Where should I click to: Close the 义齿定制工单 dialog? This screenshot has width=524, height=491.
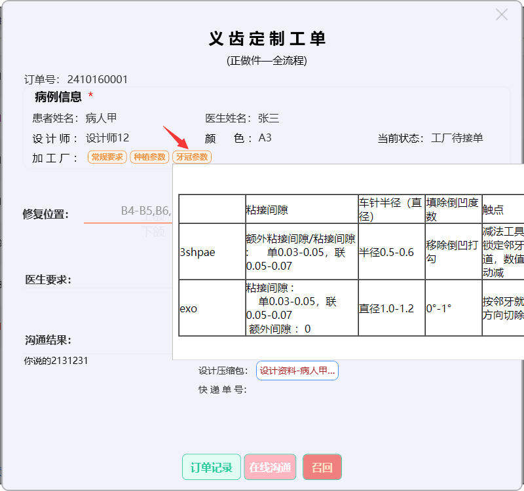pyautogui.click(x=502, y=14)
